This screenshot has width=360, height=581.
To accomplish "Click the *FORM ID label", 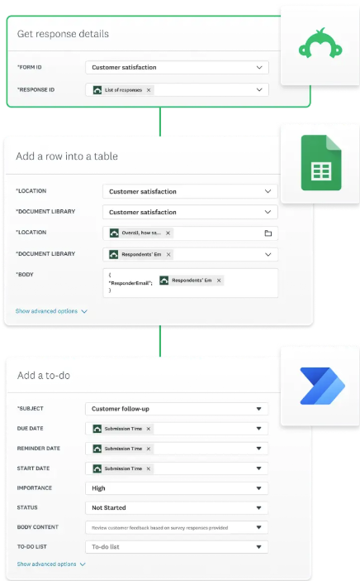I will pos(30,67).
